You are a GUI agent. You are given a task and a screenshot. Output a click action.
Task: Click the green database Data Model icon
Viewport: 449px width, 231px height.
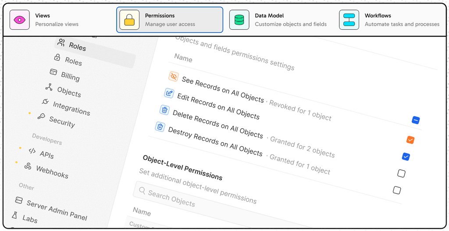click(239, 20)
